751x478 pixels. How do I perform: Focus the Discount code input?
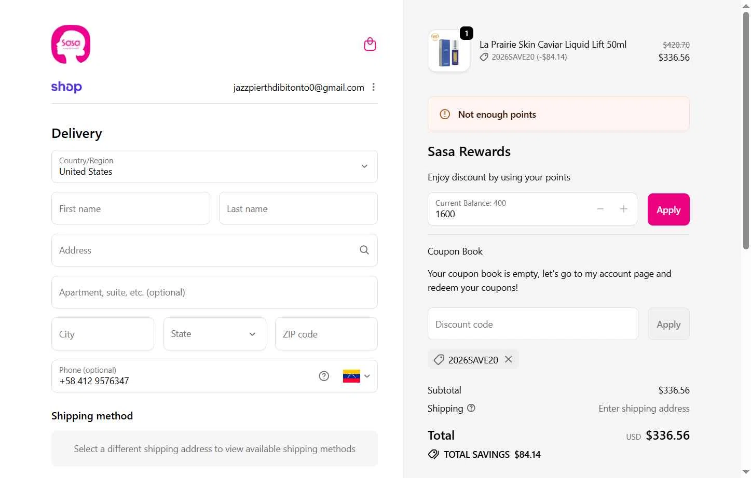[x=532, y=324]
